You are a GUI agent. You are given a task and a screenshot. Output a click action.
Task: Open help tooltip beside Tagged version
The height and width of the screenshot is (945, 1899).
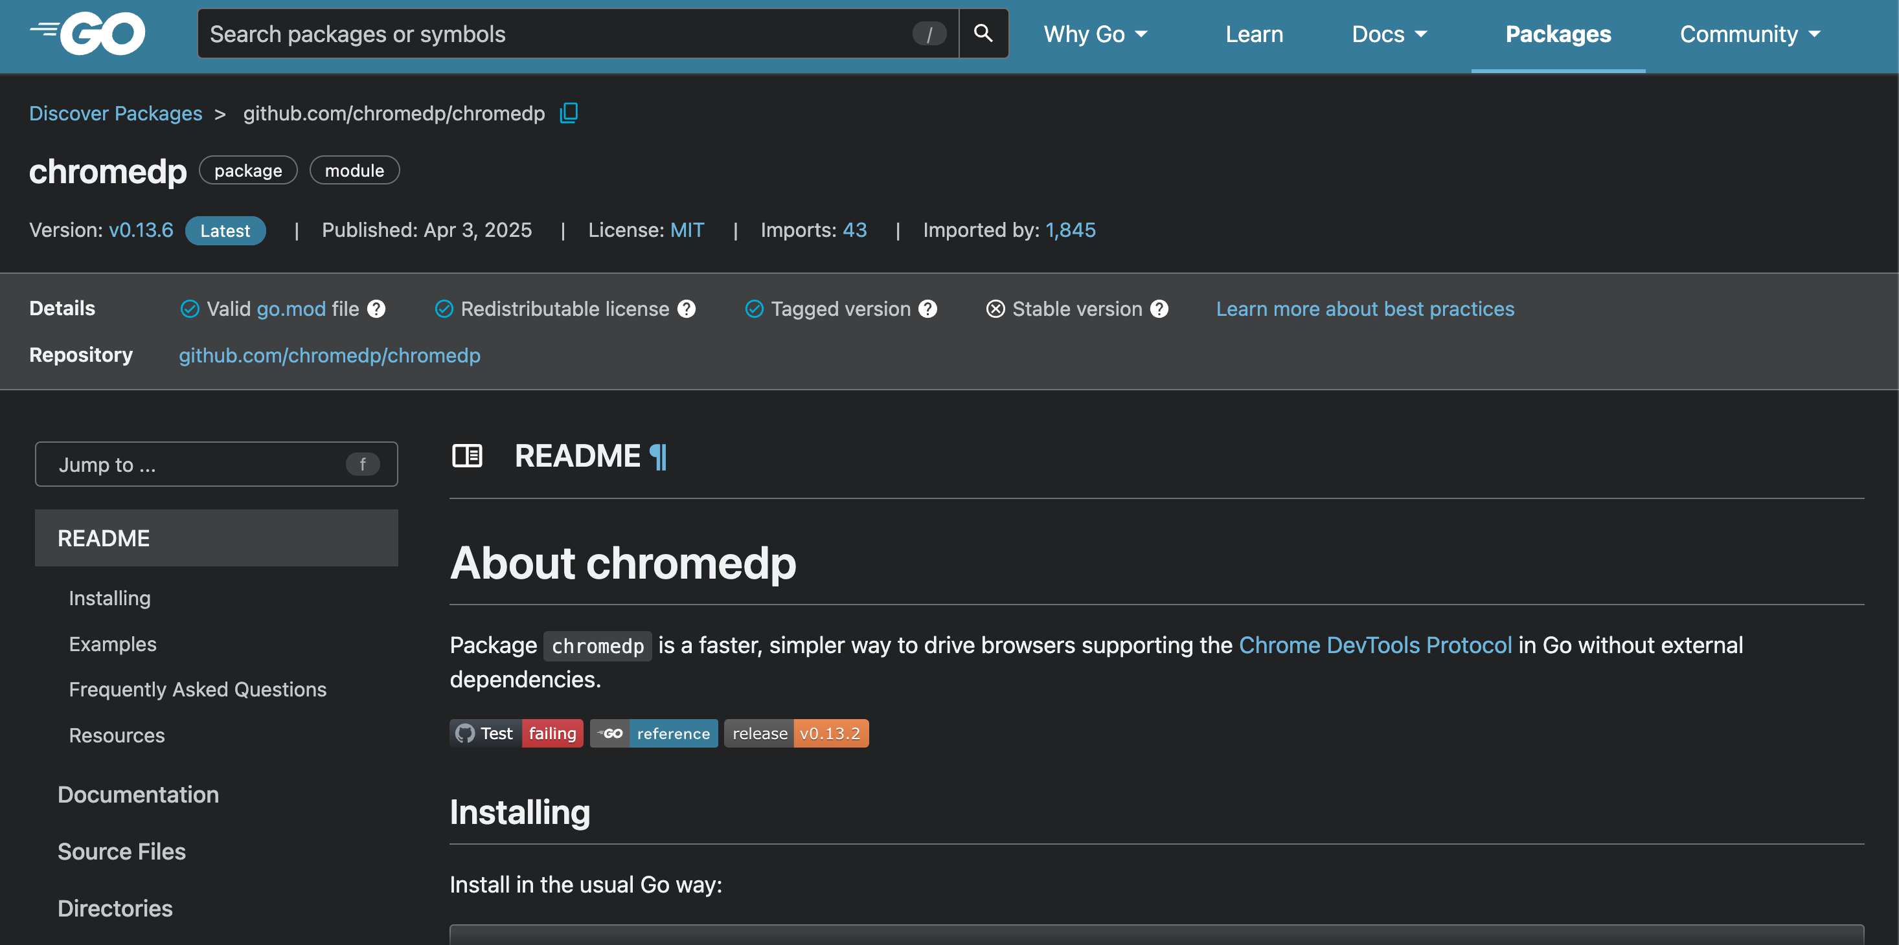[x=927, y=309]
